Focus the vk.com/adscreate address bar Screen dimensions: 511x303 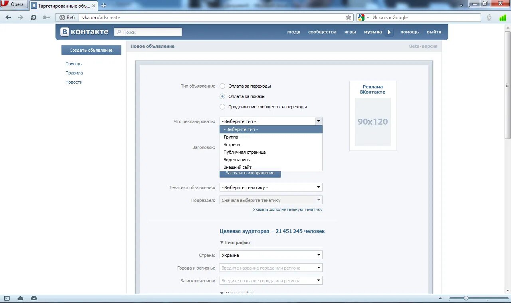(212, 18)
